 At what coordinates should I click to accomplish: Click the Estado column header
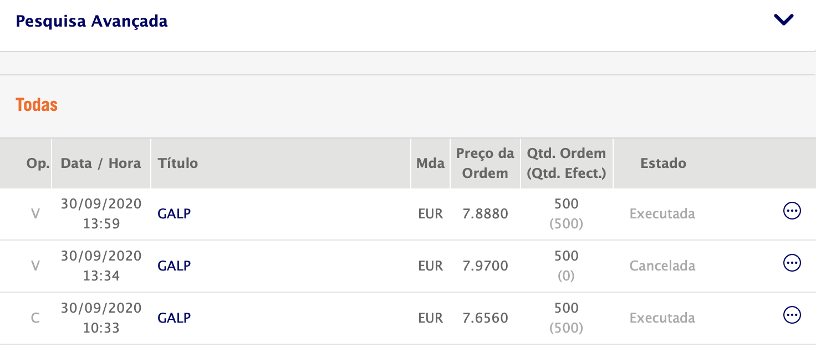(663, 164)
